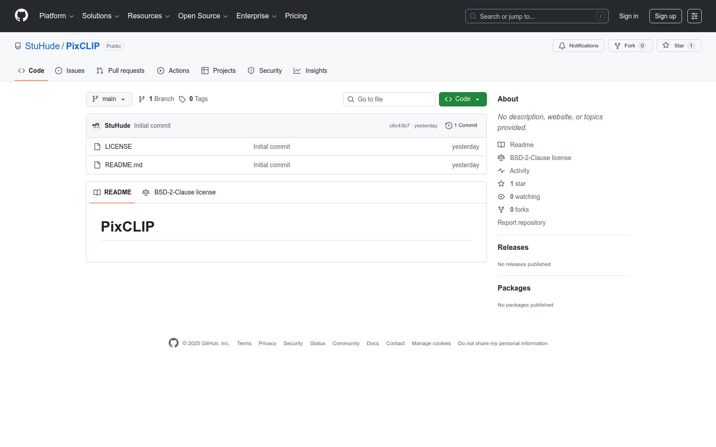The height and width of the screenshot is (447, 716).
Task: Open Initial commit message in LICENSE row
Action: coord(272,147)
